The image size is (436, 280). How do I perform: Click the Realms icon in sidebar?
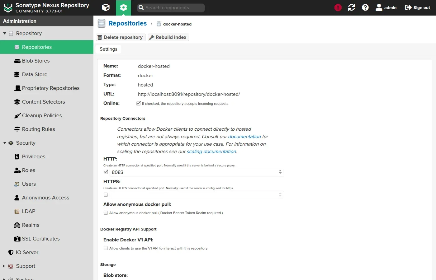[x=17, y=225]
